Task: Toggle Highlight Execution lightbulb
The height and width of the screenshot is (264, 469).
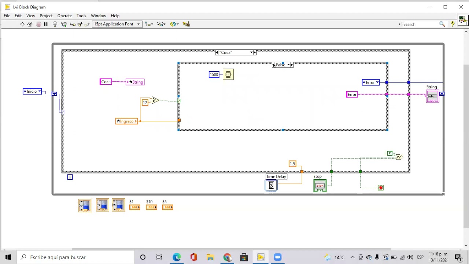Action: point(55,24)
